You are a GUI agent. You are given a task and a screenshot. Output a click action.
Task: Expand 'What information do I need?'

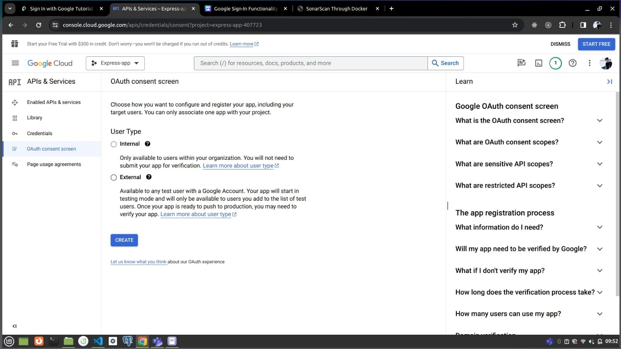click(529, 227)
